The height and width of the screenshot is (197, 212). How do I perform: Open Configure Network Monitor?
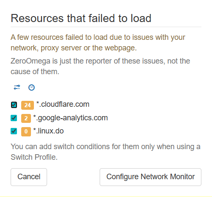(151, 177)
